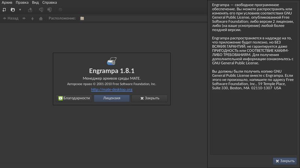Close the license window with the Закрыть button

click(285, 161)
